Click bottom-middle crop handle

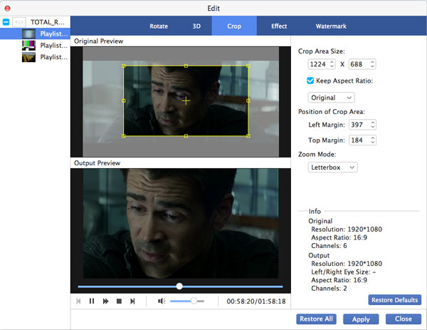tap(186, 136)
